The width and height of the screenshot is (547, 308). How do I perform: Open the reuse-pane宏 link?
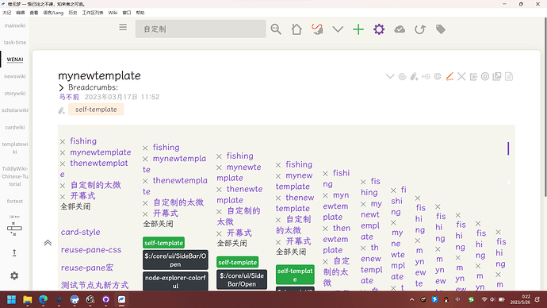(x=87, y=268)
